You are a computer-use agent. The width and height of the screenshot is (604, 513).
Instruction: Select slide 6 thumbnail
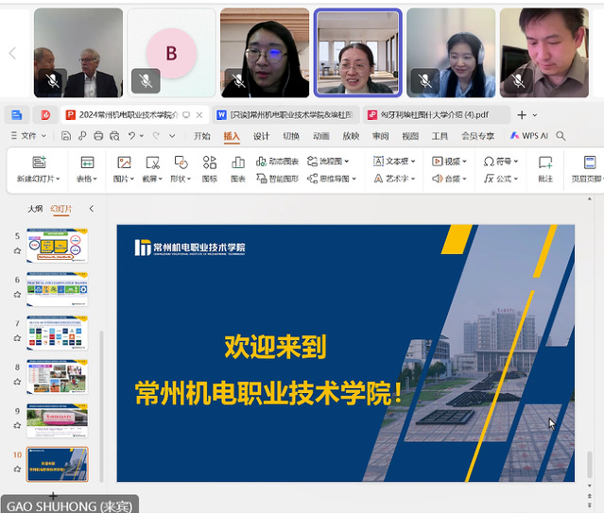58,289
